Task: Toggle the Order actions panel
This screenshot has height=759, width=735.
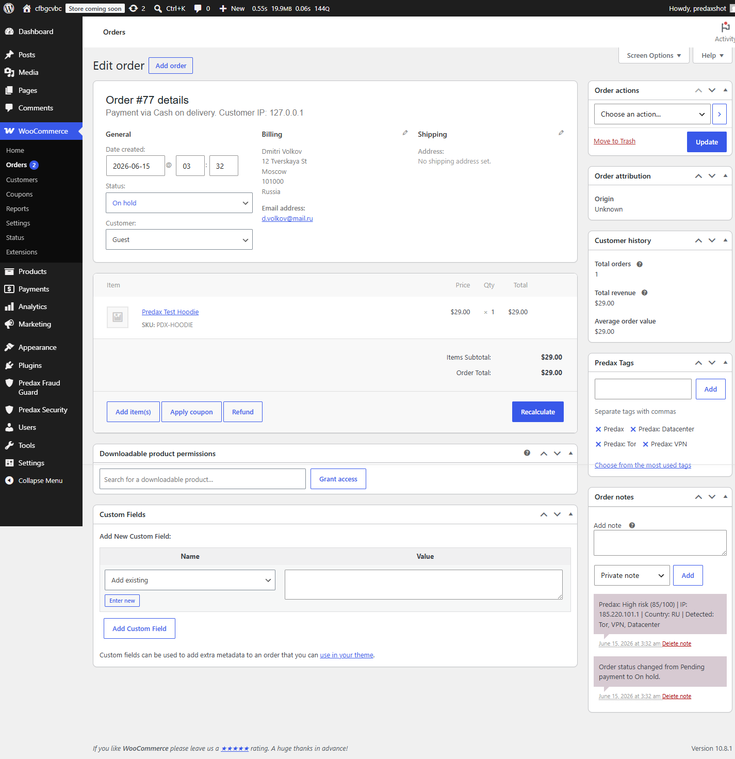Action: (x=726, y=90)
